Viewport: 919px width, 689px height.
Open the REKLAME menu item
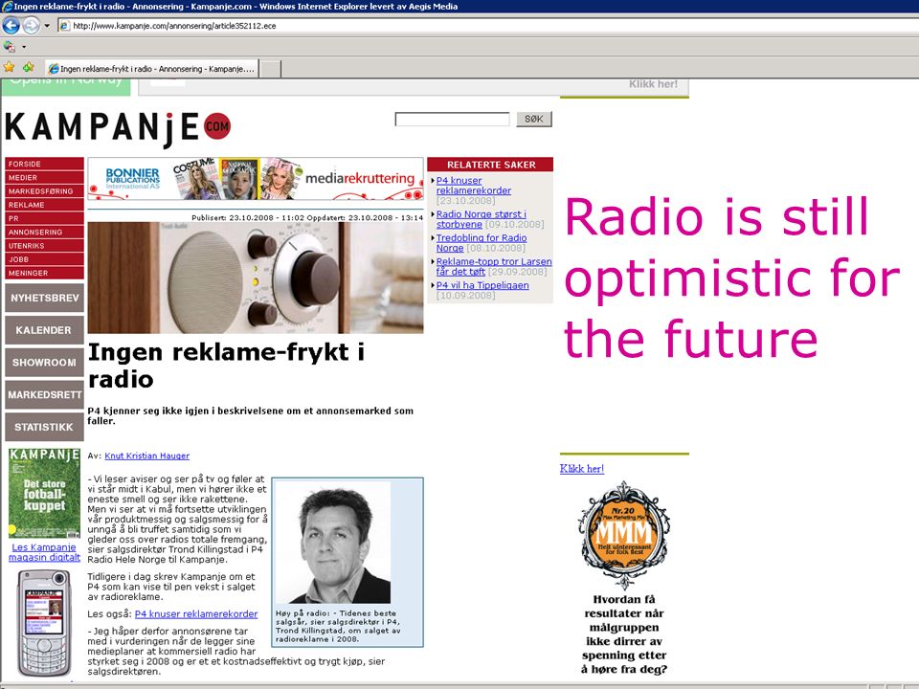(45, 205)
